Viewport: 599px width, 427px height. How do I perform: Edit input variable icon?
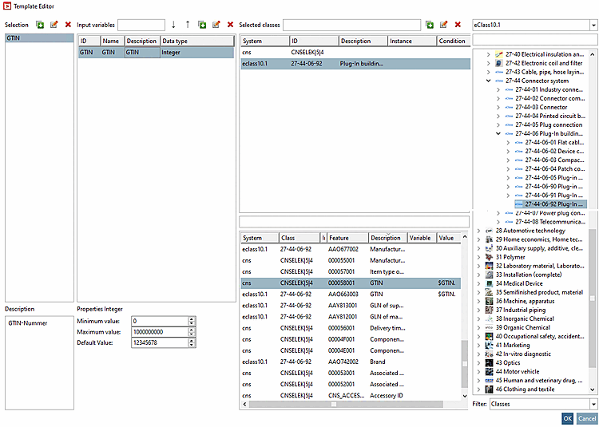click(x=216, y=26)
